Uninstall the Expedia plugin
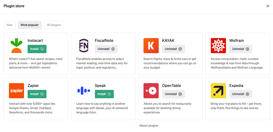 click(x=241, y=94)
